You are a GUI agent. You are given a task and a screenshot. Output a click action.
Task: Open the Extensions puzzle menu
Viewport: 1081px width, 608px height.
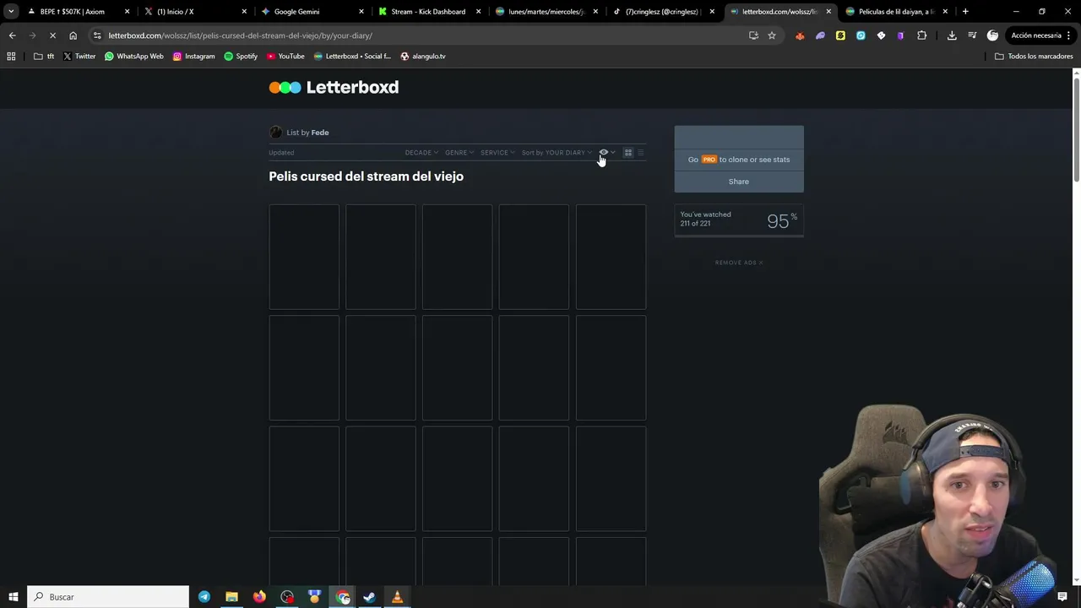pos(921,35)
